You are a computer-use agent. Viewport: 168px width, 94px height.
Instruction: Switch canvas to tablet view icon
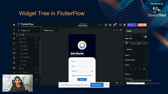(x=117, y=30)
